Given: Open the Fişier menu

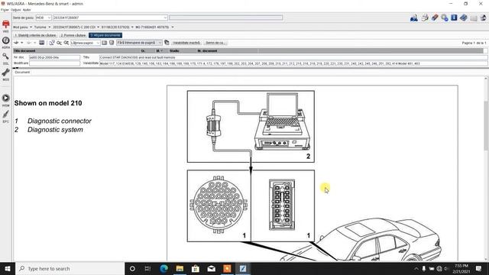Looking at the screenshot, I should 5,10.
